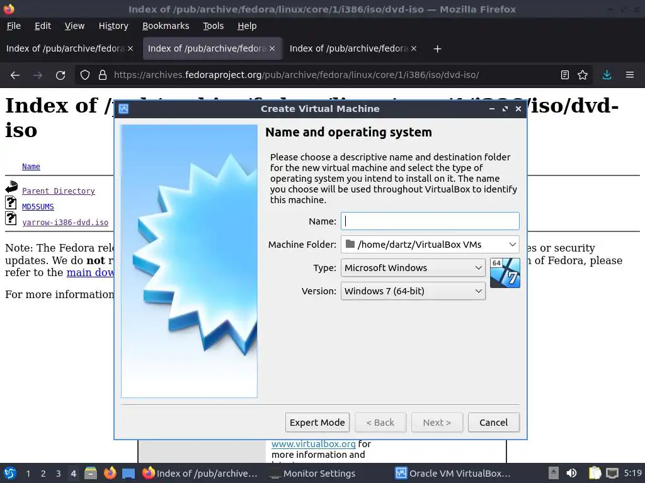Viewport: 645px width, 483px height.
Task: Open the Edit menu in Firefox
Action: pos(43,26)
